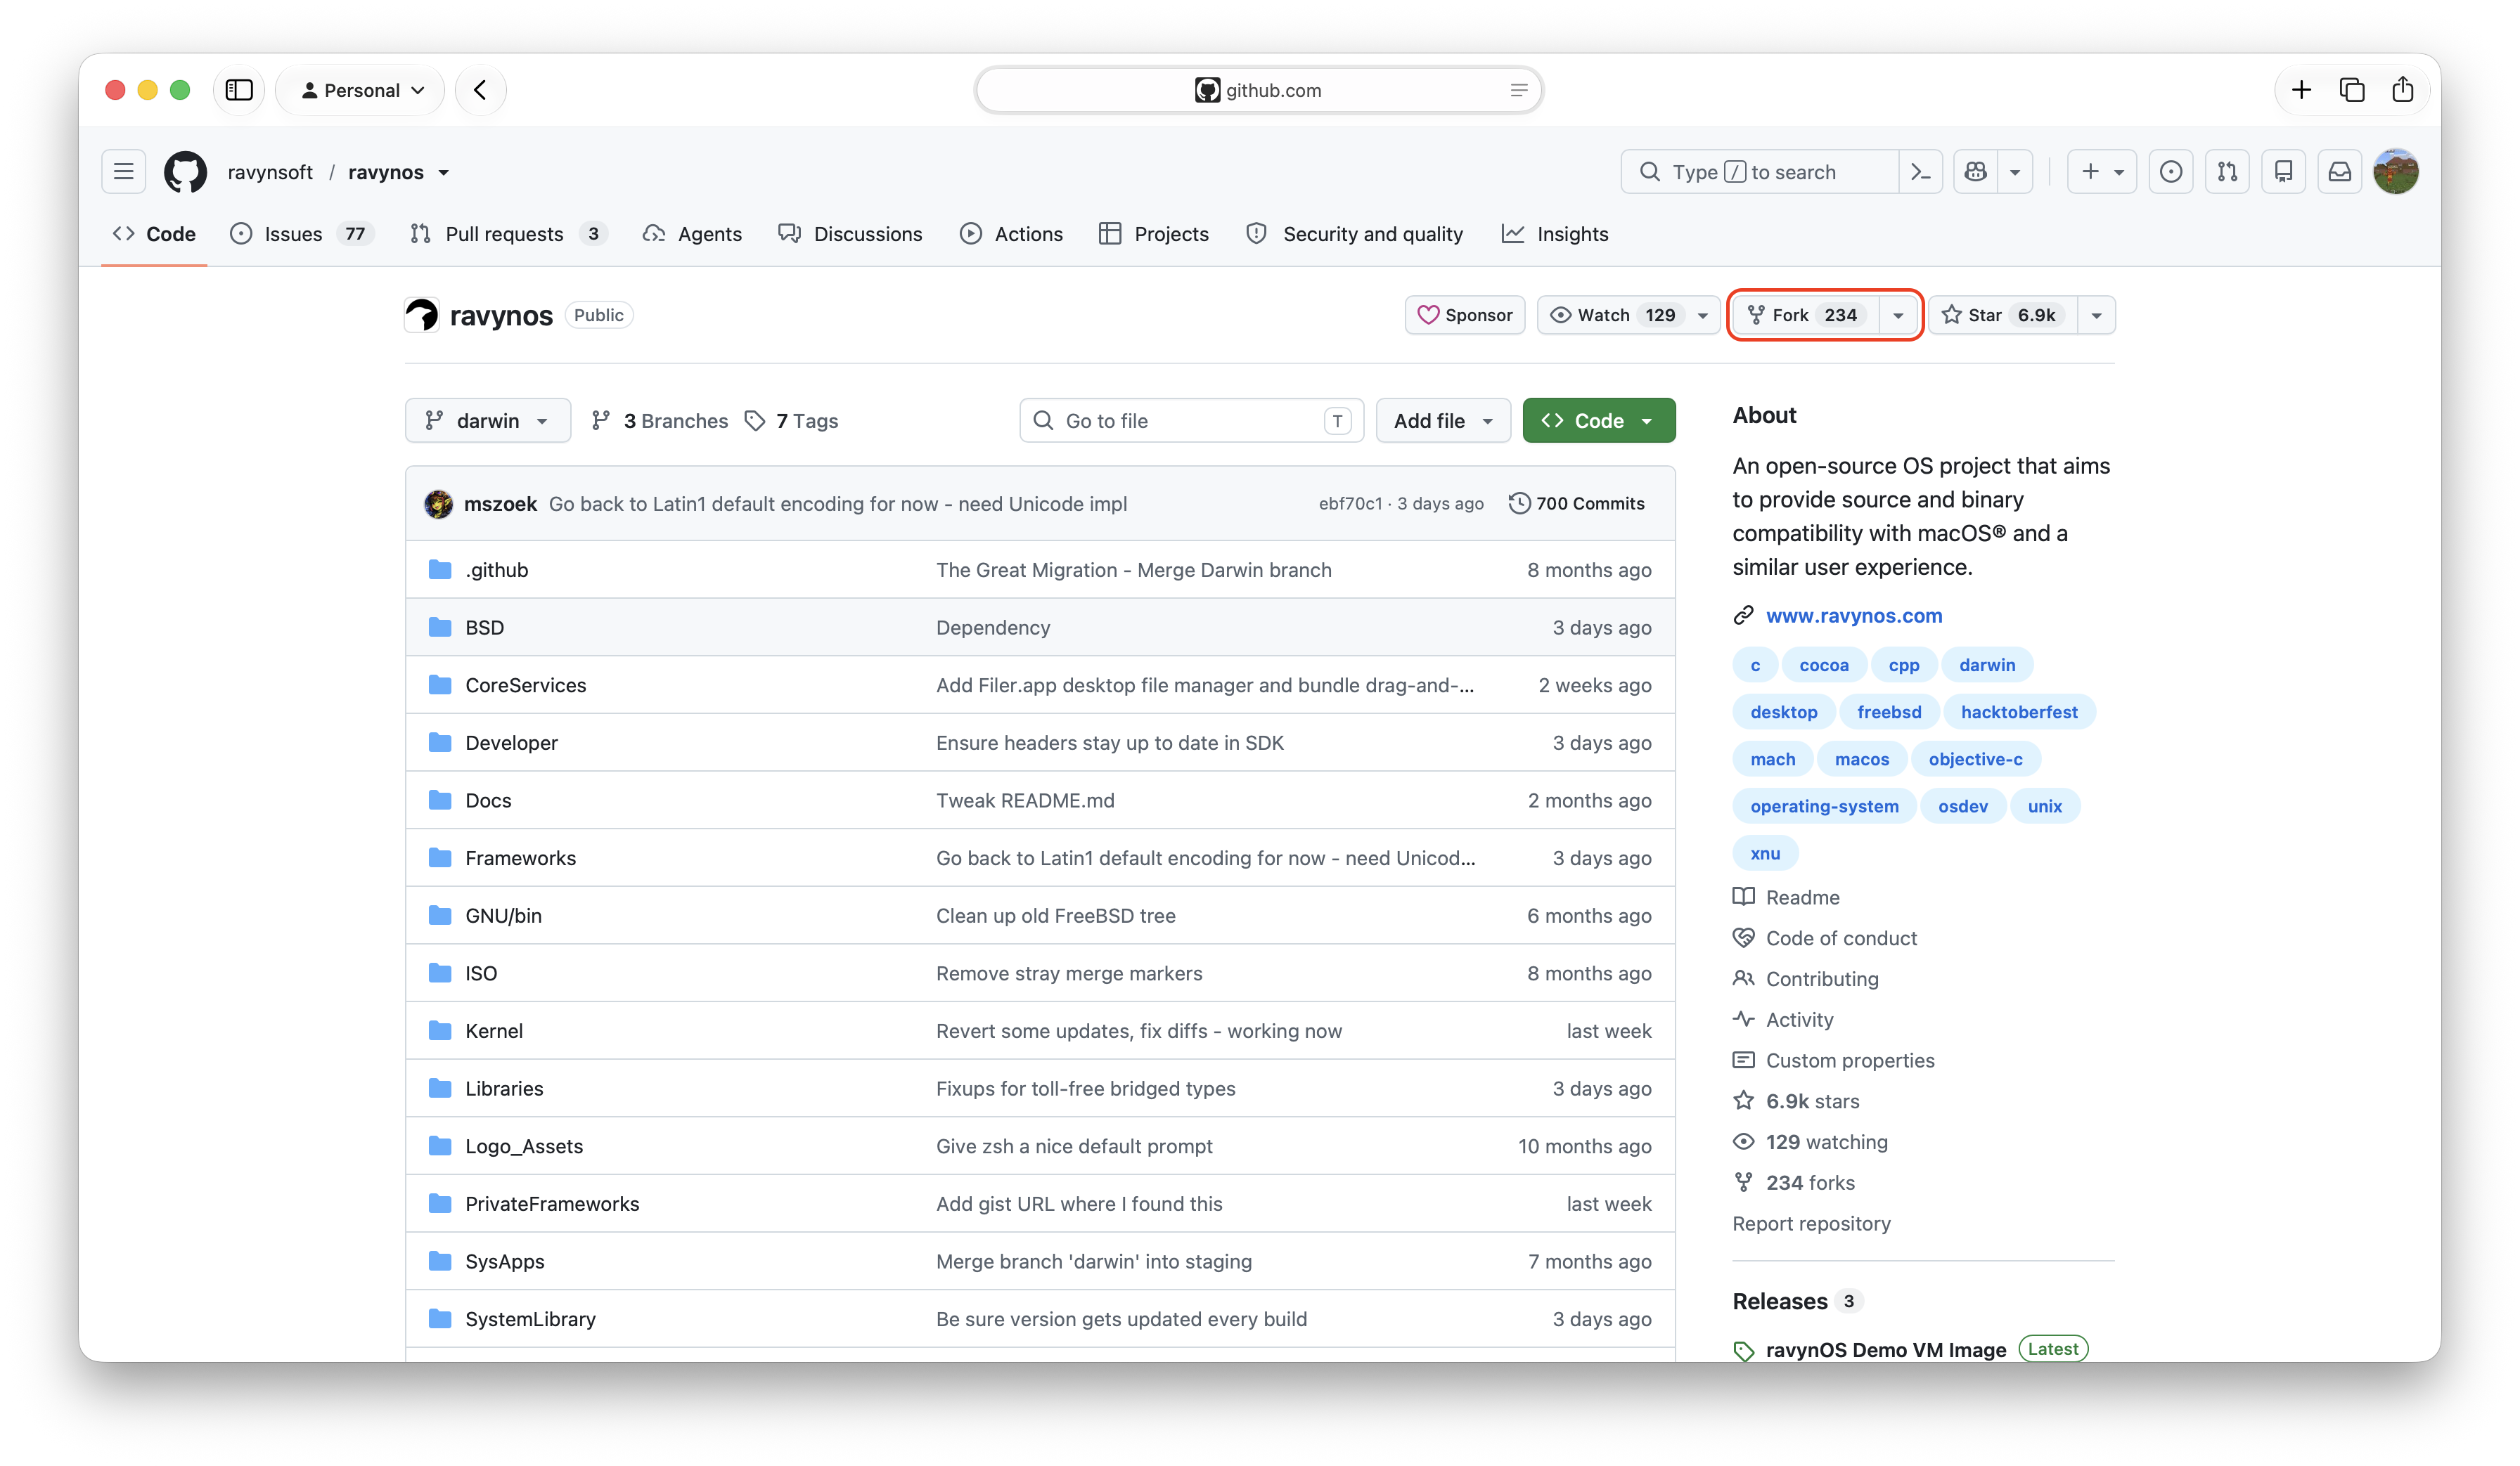Open the Activity link in About
Screen dimensions: 2520x1466
(1799, 1019)
